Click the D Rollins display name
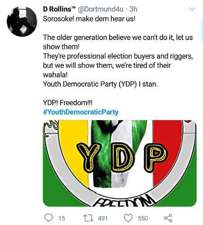Viewport: 203px width, 225px height. point(59,9)
